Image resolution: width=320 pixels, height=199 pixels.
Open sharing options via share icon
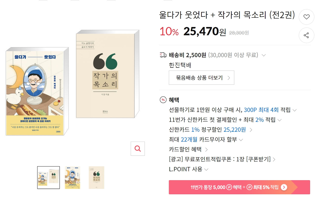pyautogui.click(x=306, y=35)
